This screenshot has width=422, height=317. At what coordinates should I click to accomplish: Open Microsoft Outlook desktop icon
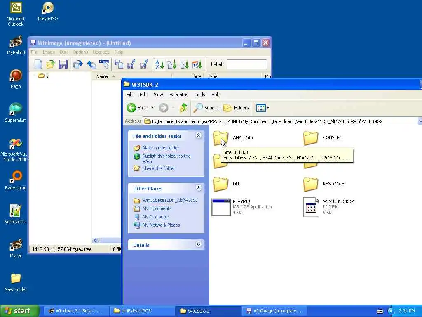[16, 14]
